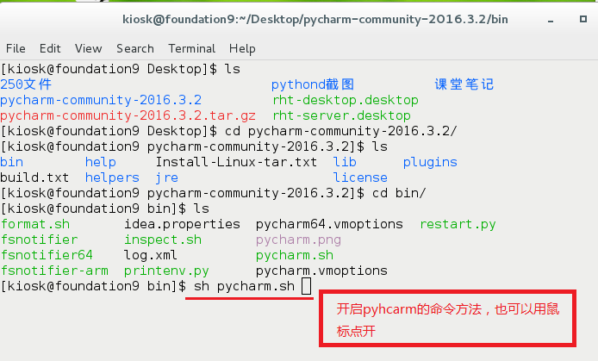Minimize the terminal window
The width and height of the screenshot is (598, 361).
click(551, 20)
